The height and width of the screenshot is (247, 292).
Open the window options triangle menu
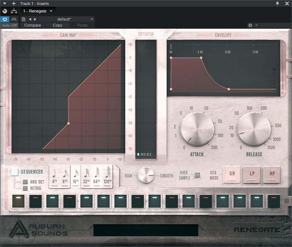(5, 4)
